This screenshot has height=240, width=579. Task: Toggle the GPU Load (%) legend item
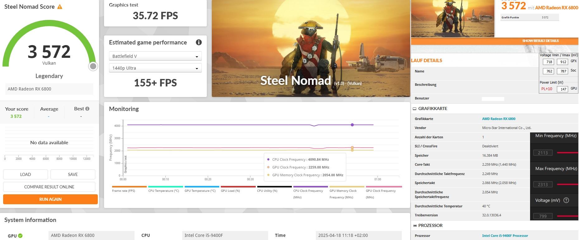pyautogui.click(x=238, y=189)
